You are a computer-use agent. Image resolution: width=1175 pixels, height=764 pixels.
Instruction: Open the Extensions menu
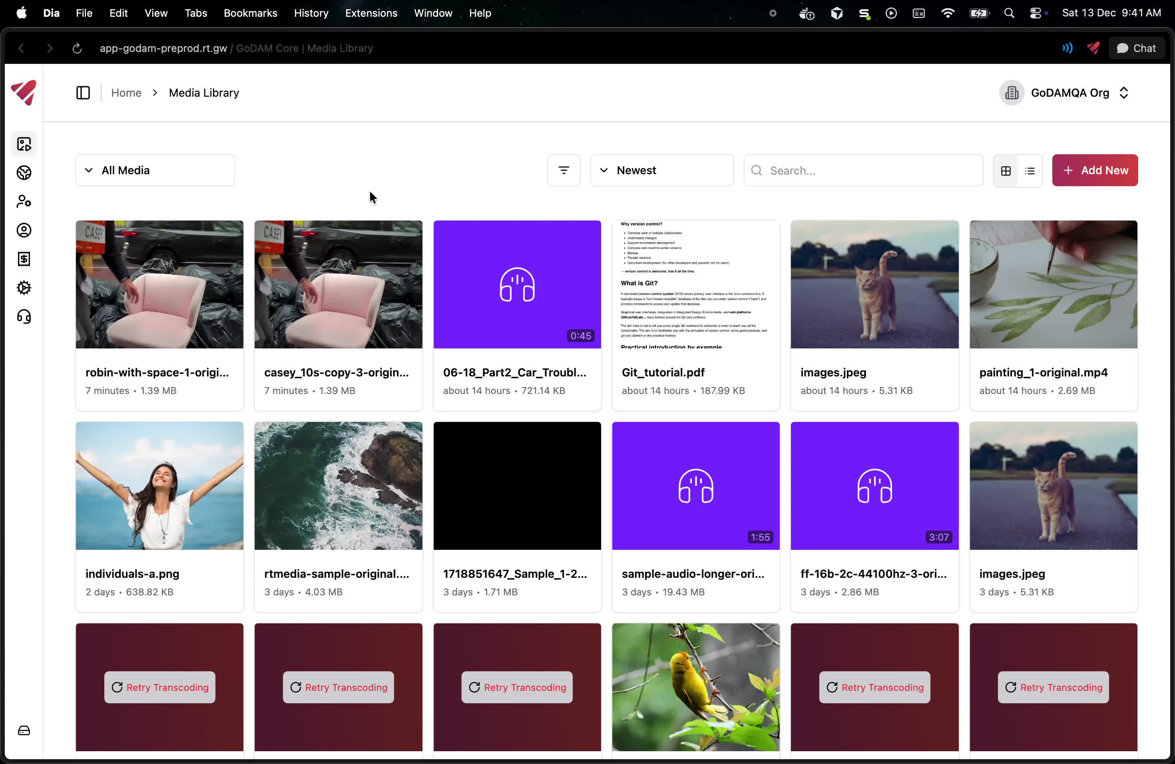click(x=371, y=13)
